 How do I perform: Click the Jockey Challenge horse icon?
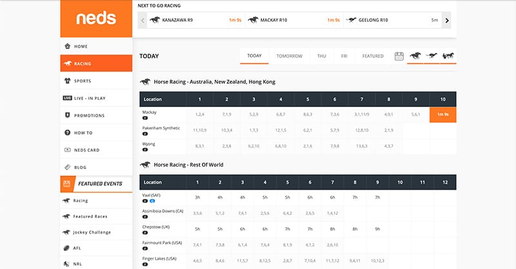click(x=66, y=232)
